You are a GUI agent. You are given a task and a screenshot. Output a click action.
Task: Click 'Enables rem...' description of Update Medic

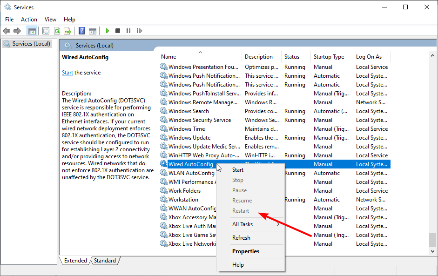[x=262, y=147]
